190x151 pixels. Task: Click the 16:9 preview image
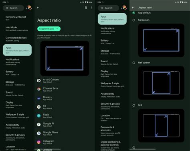click(161, 125)
